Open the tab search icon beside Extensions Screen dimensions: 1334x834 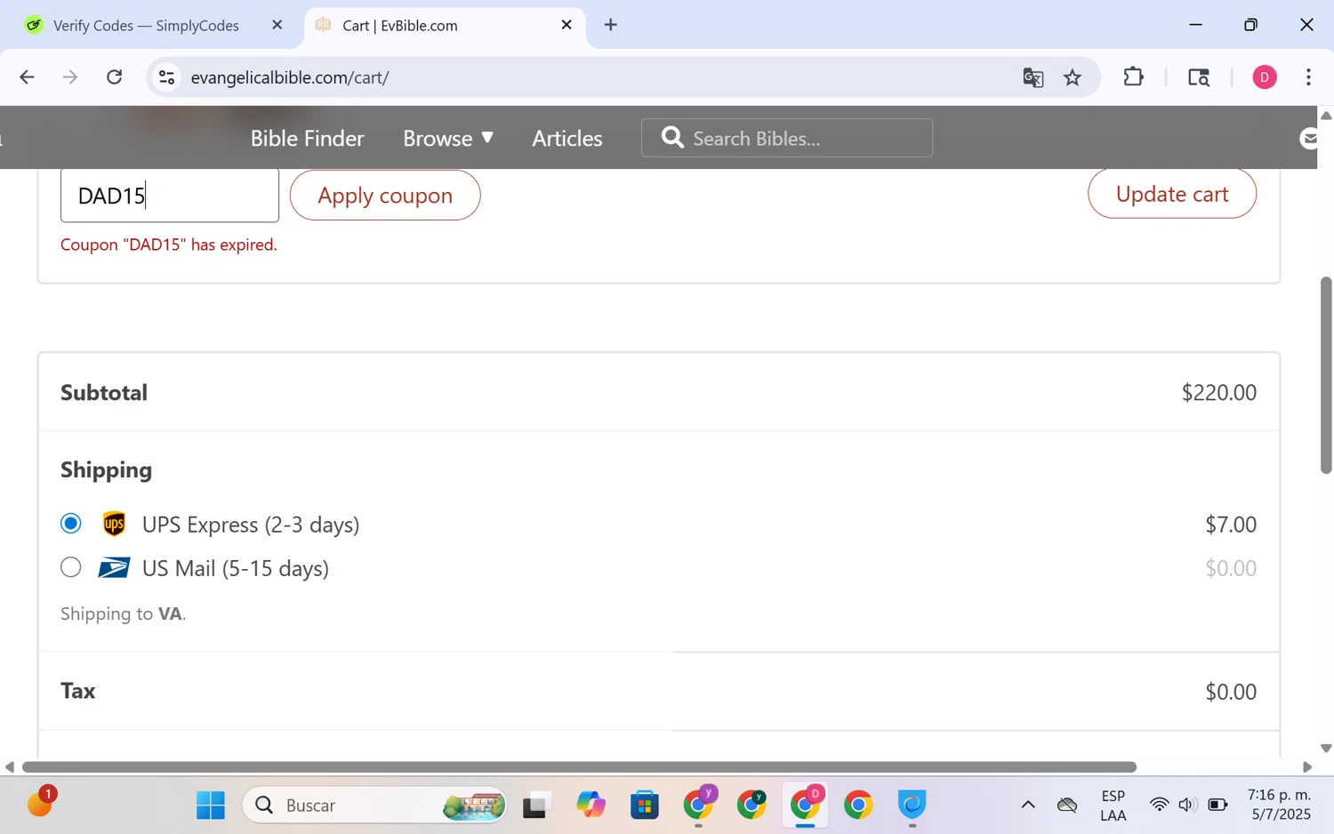click(x=1199, y=77)
